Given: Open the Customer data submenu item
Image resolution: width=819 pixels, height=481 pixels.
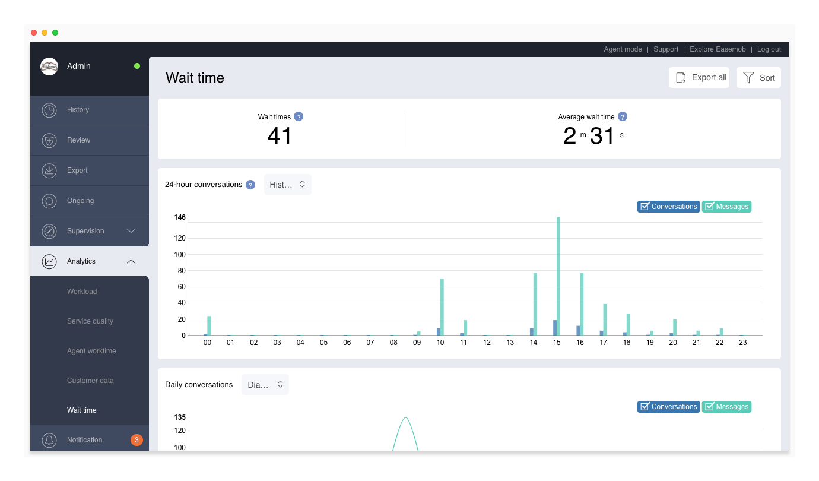Looking at the screenshot, I should [90, 381].
